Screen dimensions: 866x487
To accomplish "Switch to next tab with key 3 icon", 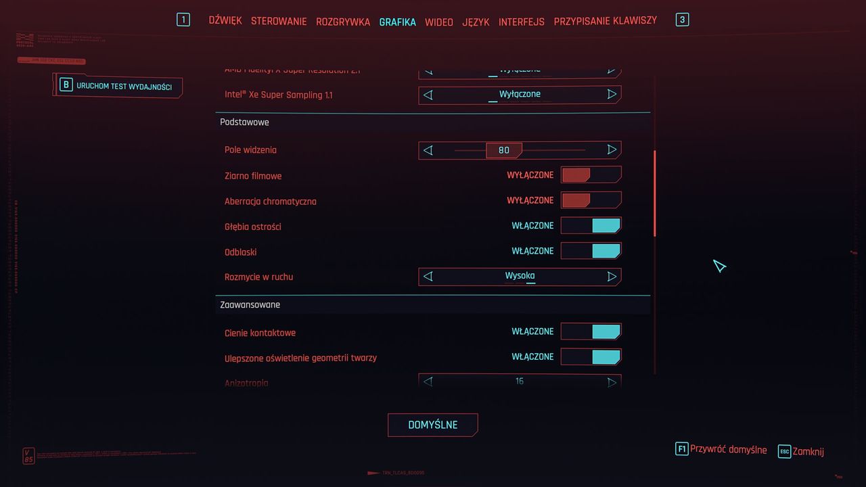I will (682, 20).
